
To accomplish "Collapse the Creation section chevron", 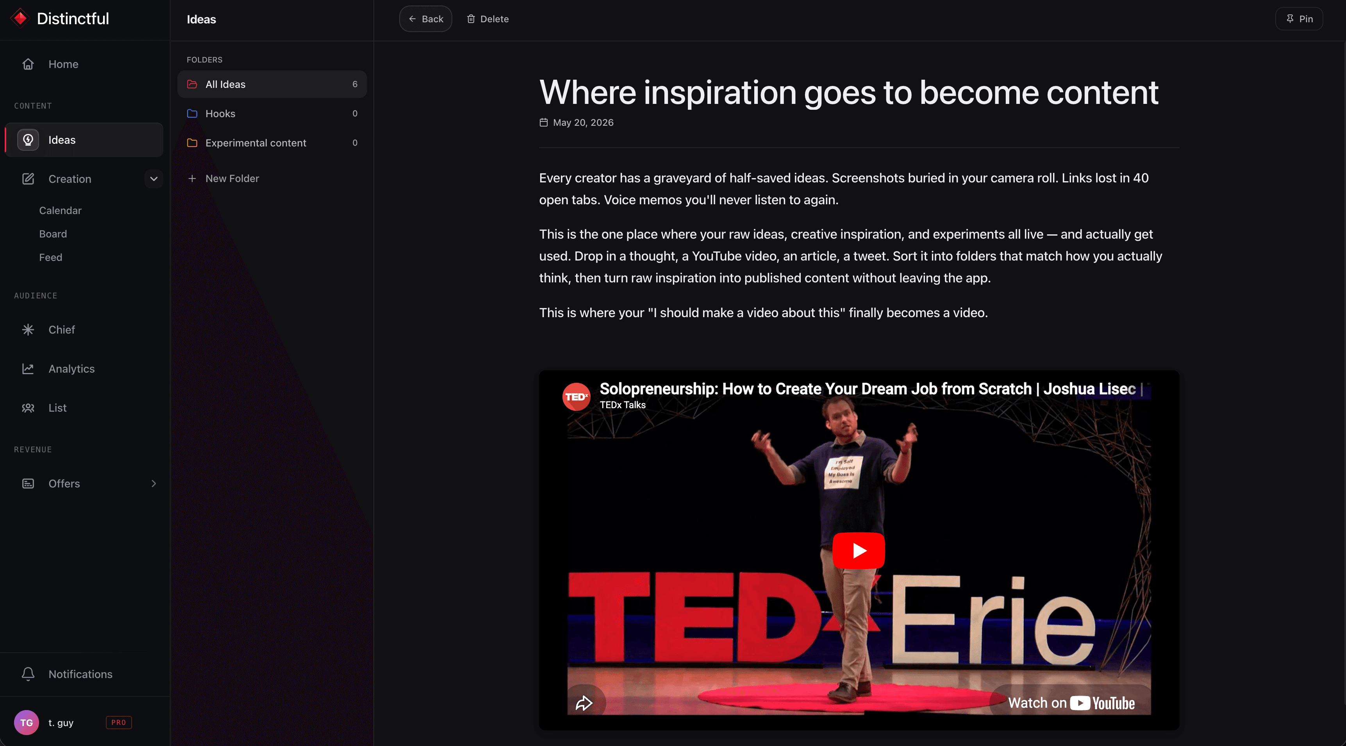I will (x=154, y=178).
